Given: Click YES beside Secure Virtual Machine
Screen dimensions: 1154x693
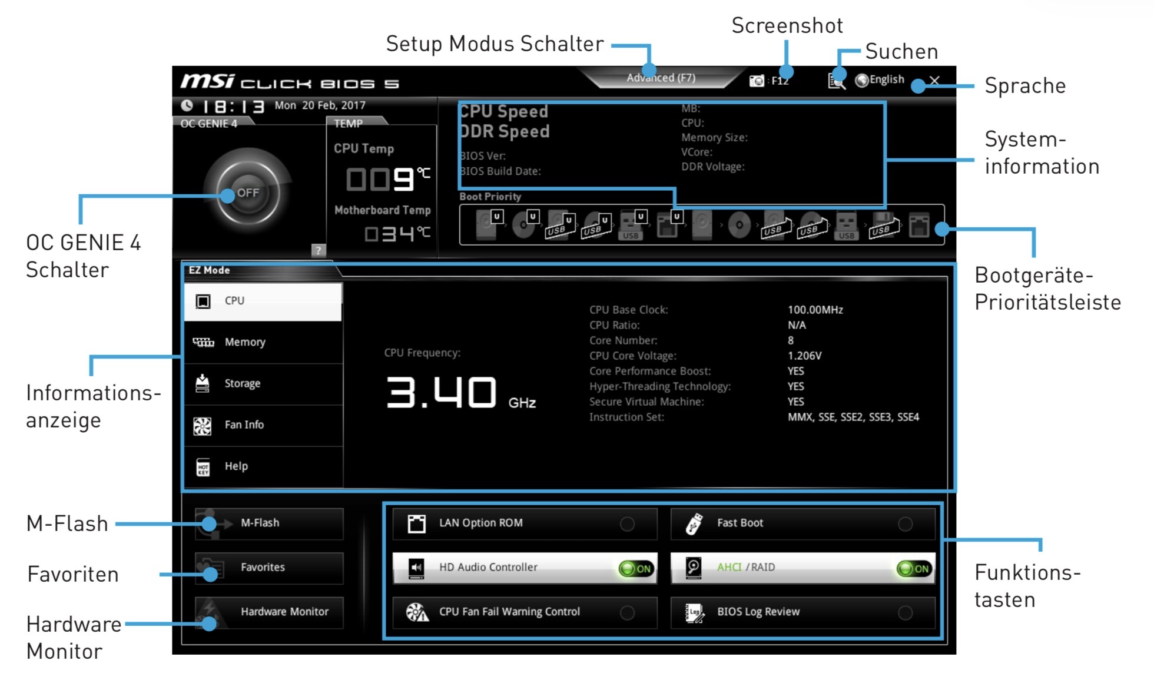Looking at the screenshot, I should 796,402.
